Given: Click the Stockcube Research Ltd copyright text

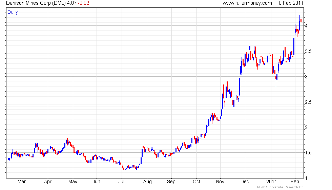Looking at the screenshot, I should pos(281,187).
